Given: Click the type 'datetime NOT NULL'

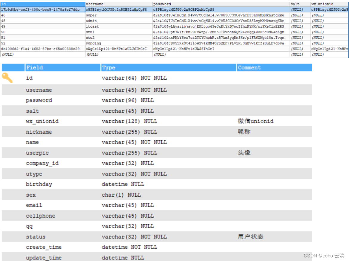Looking at the screenshot, I should tap(129, 247).
